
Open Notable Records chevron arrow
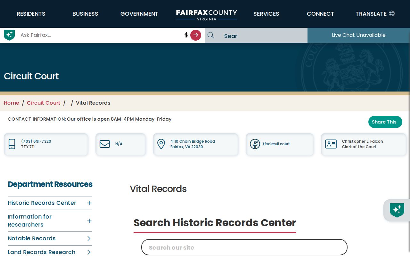click(89, 238)
